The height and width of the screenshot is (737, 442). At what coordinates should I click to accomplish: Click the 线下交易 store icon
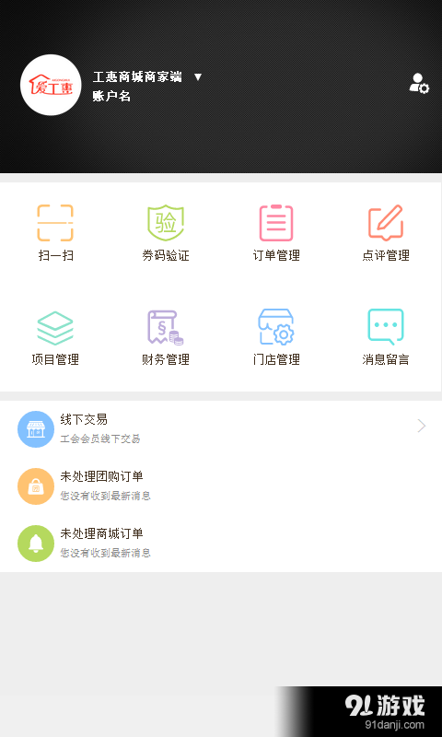[36, 429]
